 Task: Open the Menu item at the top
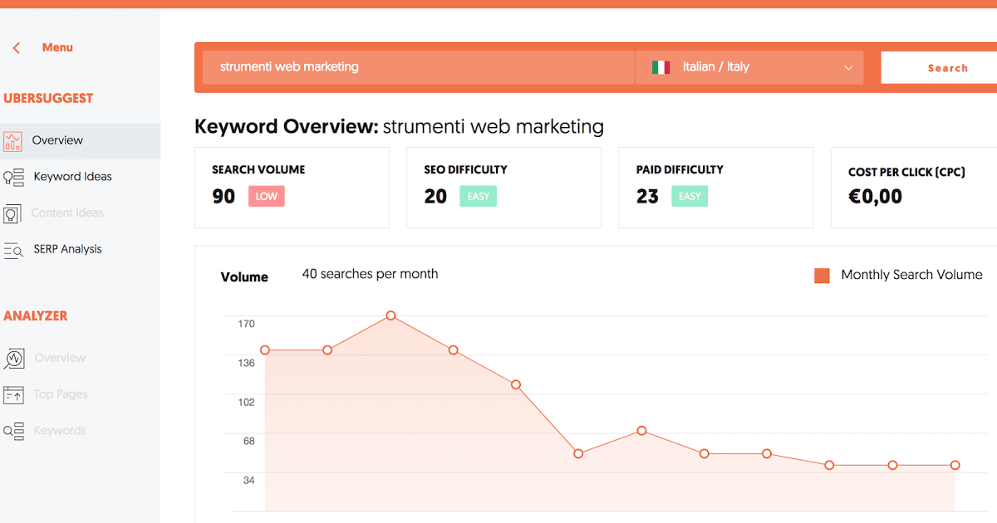tap(57, 47)
